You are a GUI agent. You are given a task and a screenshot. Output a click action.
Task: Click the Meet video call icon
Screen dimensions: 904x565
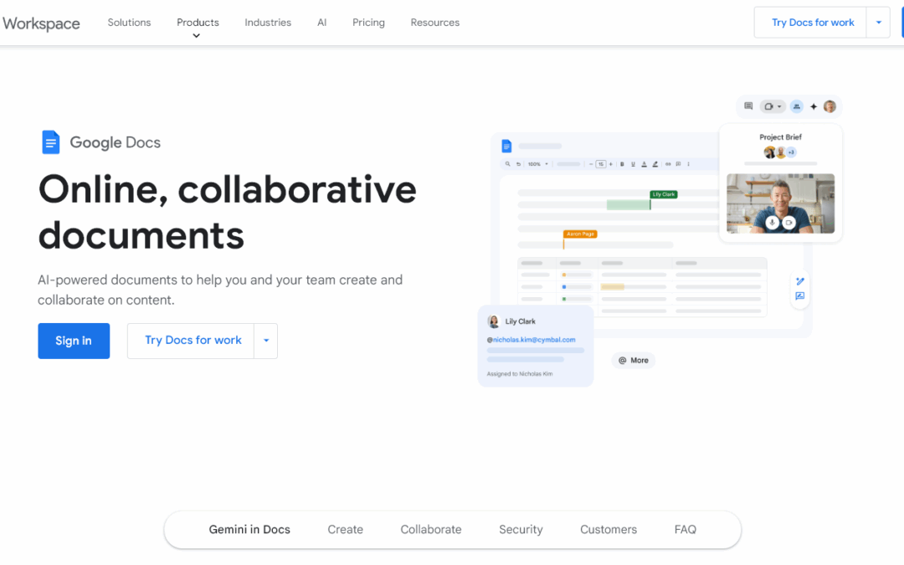768,106
